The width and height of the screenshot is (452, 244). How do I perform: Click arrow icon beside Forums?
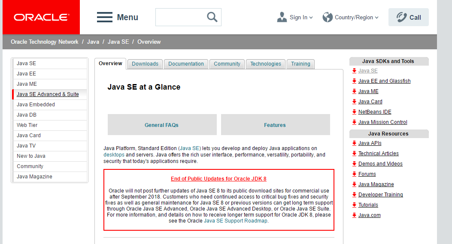click(x=354, y=174)
